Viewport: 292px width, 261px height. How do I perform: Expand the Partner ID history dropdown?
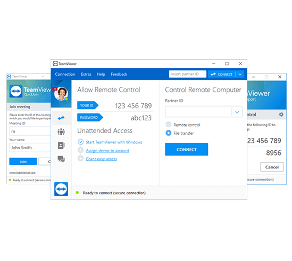click(237, 112)
